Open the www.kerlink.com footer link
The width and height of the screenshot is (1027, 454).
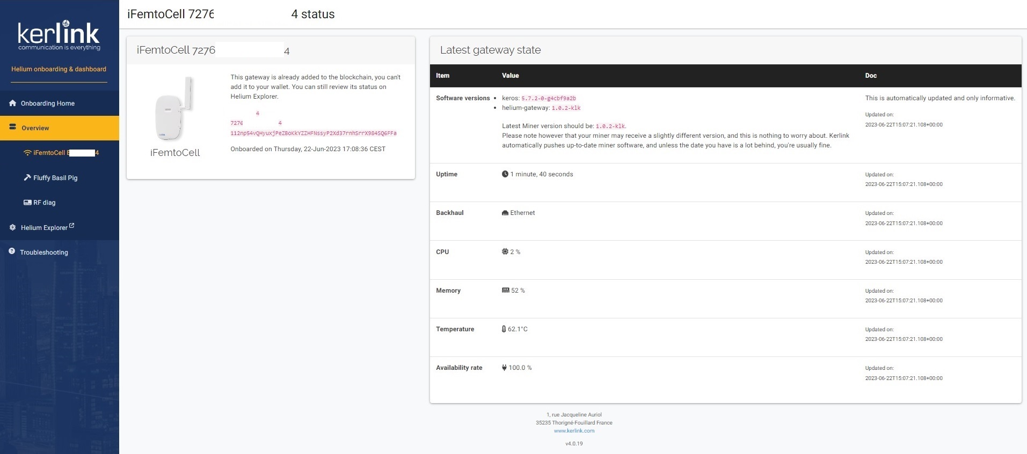coord(574,430)
